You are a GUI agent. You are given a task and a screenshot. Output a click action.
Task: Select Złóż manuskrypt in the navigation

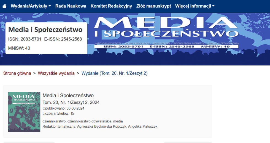(154, 6)
